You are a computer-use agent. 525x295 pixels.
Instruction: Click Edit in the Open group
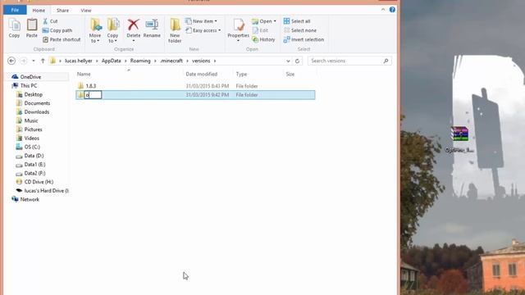click(x=260, y=30)
